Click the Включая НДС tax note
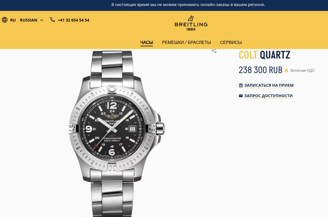The width and height of the screenshot is (328, 217). 302,71
